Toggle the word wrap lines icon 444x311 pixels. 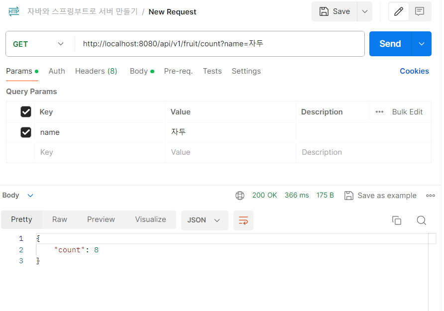(x=243, y=220)
